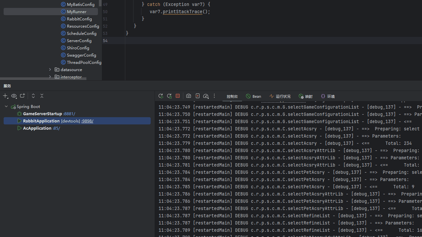The image size is (422, 237).
Task: Open the more actions vertical dots menu
Action: tap(214, 96)
